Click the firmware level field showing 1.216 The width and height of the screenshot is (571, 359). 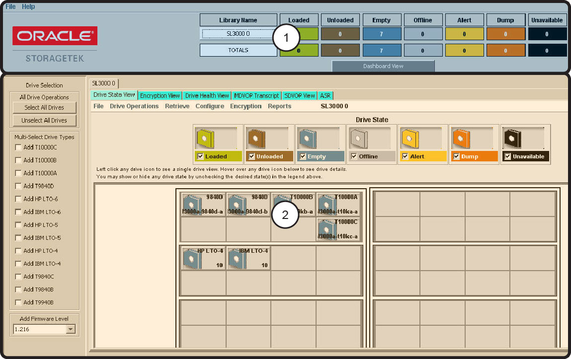tap(40, 329)
